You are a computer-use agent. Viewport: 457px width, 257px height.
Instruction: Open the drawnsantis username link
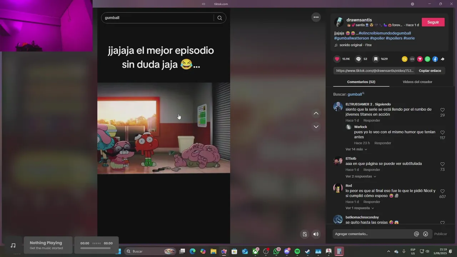(359, 20)
